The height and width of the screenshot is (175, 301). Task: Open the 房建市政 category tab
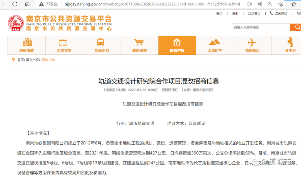coord(26,45)
